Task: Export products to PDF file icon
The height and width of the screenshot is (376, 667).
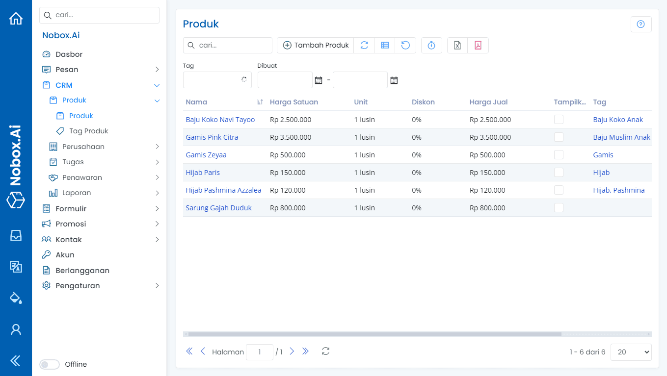Action: [478, 45]
